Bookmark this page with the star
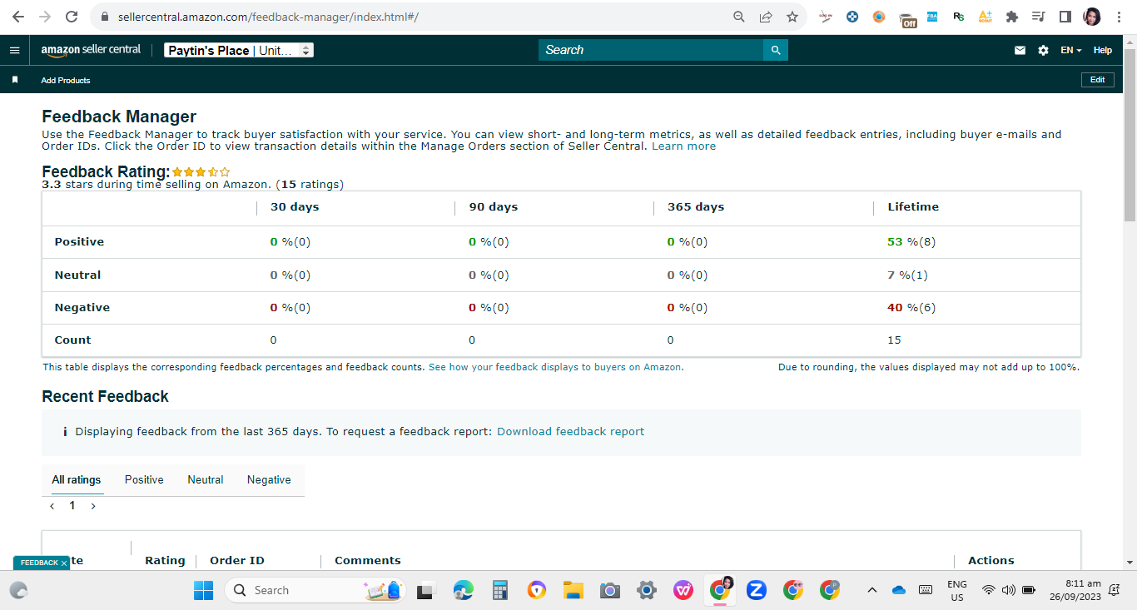The width and height of the screenshot is (1137, 610). (x=792, y=17)
